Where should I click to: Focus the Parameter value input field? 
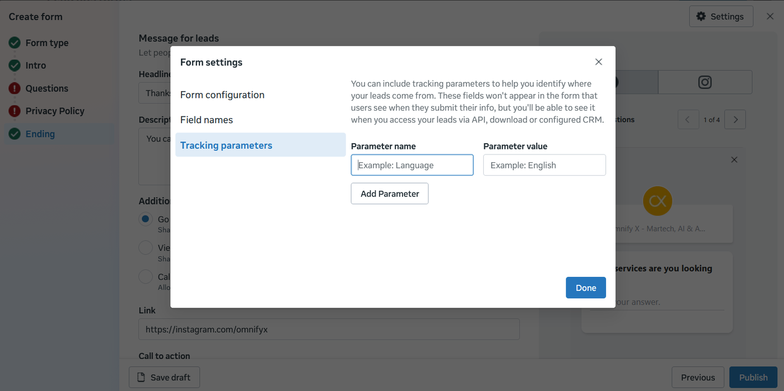(x=544, y=166)
